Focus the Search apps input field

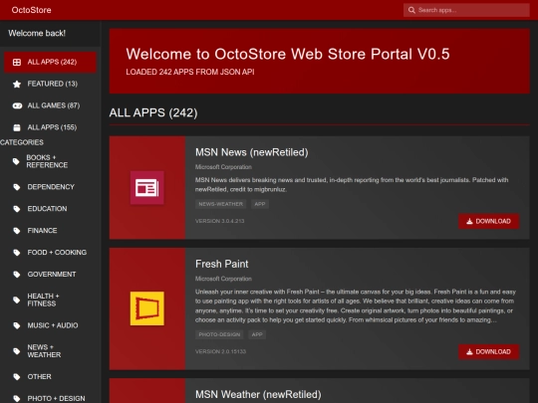(466, 10)
